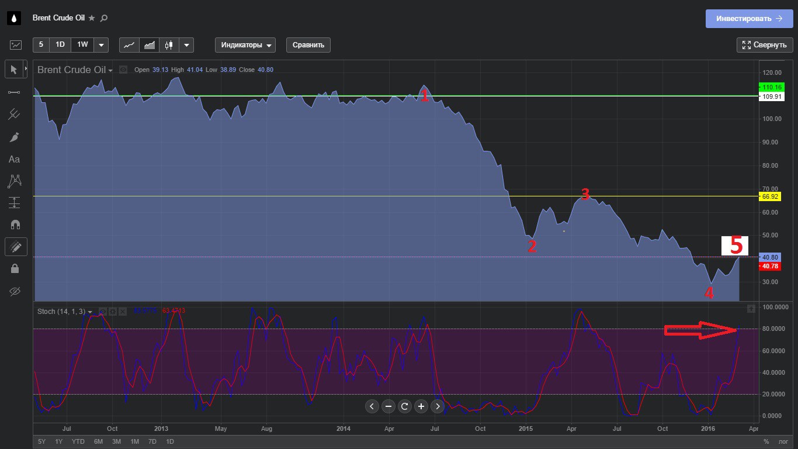
Task: Select the trend line drawing tool
Action: pos(14,92)
